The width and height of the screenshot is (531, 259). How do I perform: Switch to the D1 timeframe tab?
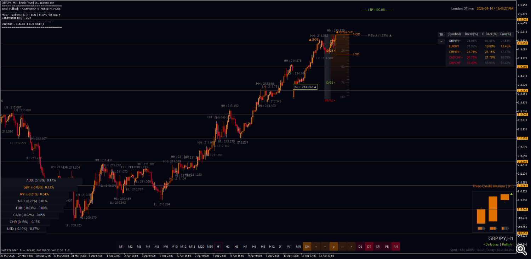pos(280,246)
